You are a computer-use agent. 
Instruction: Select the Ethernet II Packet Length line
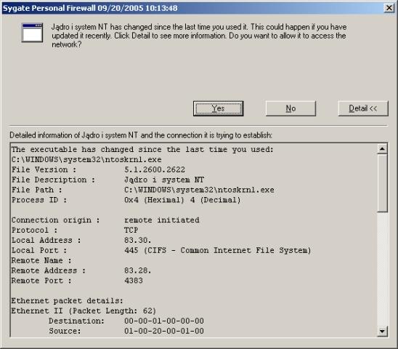(84, 311)
